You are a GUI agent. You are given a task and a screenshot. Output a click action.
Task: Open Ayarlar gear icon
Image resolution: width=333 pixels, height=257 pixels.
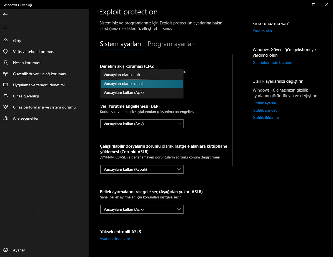pos(5,250)
